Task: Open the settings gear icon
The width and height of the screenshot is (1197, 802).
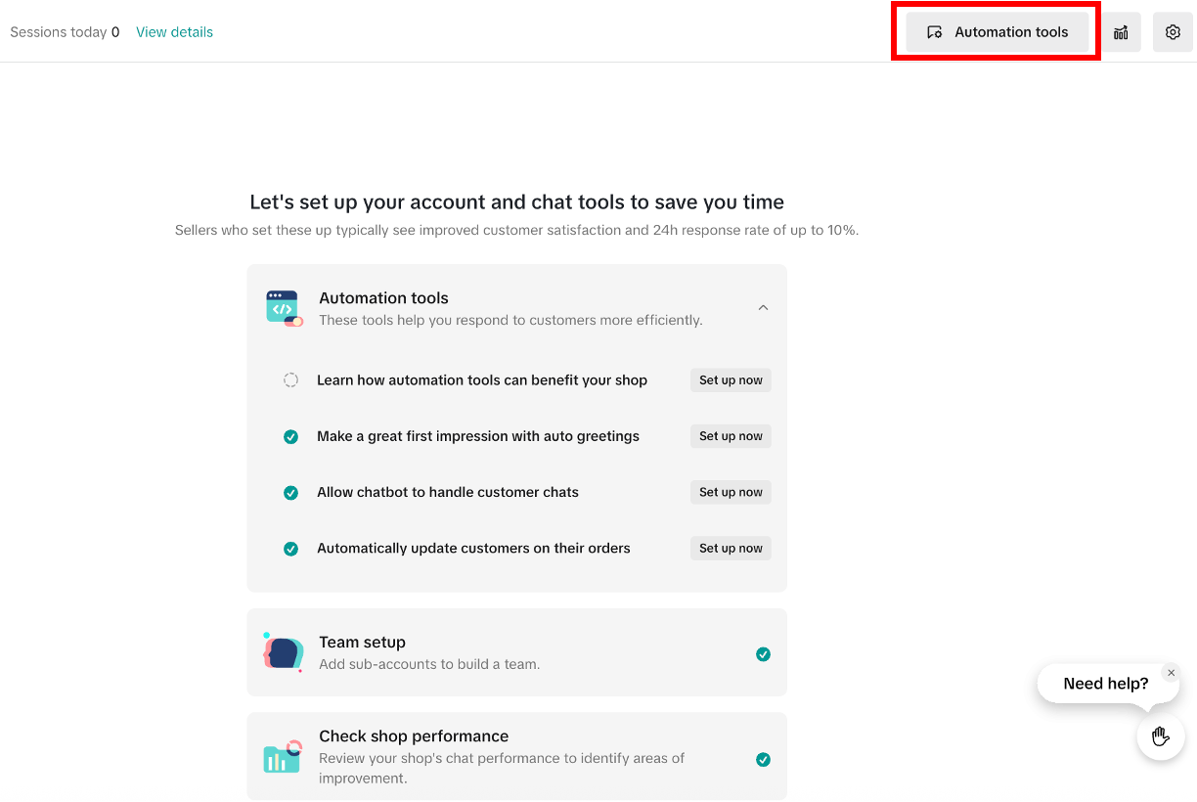Action: click(x=1173, y=32)
